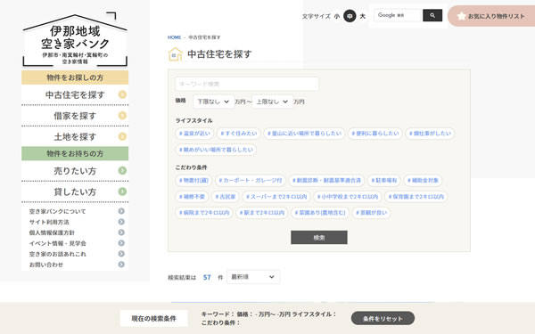Open the 下限なし minimum price dropdown
This screenshot has width=535, height=334.
pyautogui.click(x=214, y=102)
